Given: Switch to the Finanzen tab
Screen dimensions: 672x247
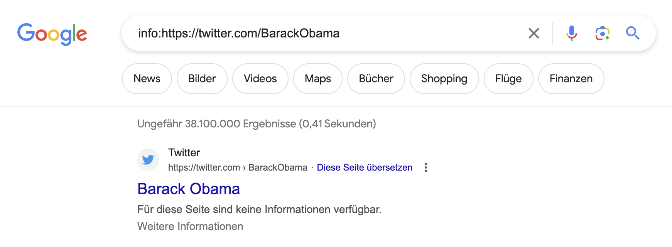Looking at the screenshot, I should pyautogui.click(x=571, y=79).
